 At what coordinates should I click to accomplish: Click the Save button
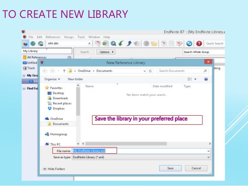(x=170, y=168)
